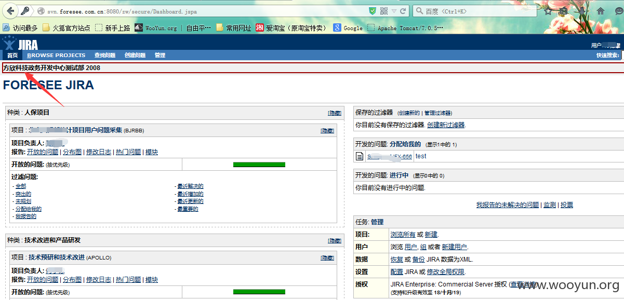Click 管理过滤器 link
Viewport: 624px width, 300px height.
coord(437,113)
